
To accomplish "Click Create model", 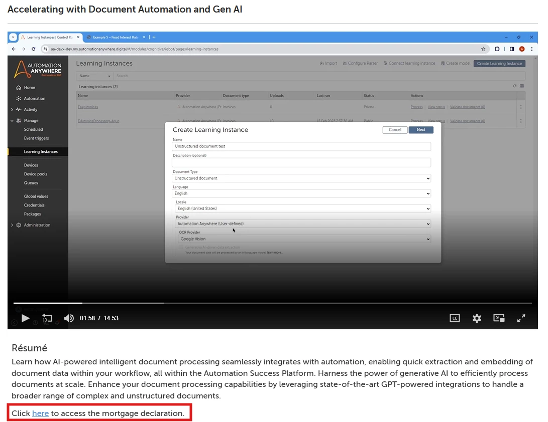I will (456, 64).
